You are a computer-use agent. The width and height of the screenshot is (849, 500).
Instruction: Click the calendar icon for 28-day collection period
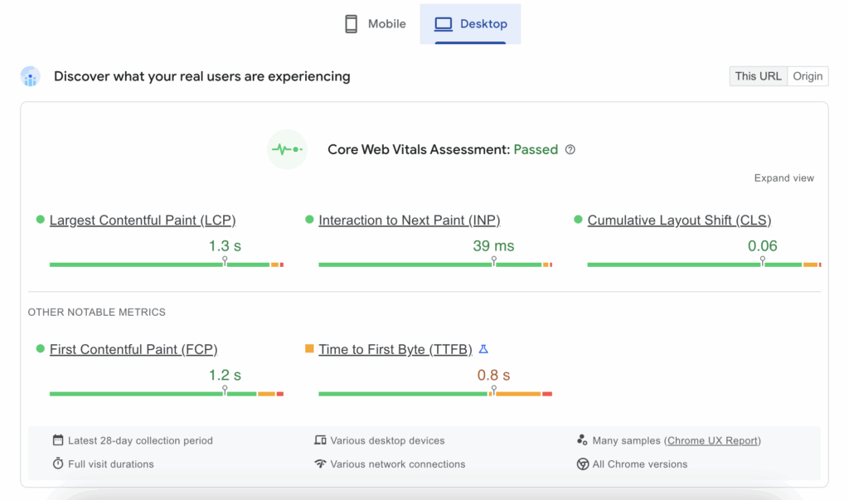58,440
